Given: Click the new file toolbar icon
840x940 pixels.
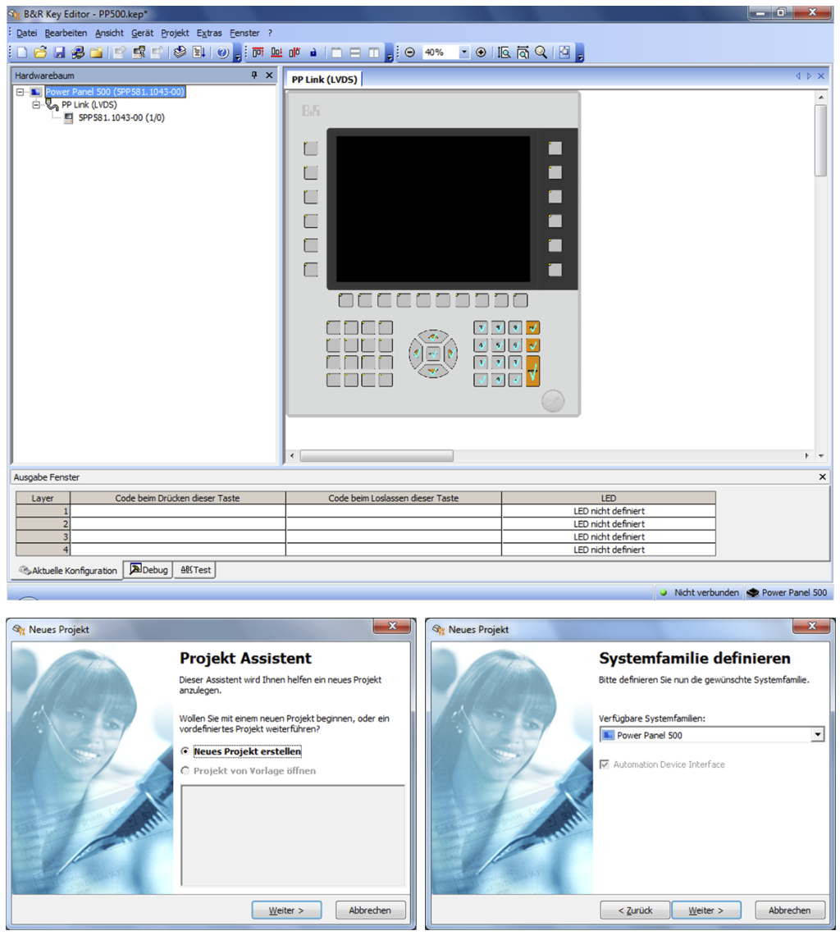Looking at the screenshot, I should click(22, 52).
